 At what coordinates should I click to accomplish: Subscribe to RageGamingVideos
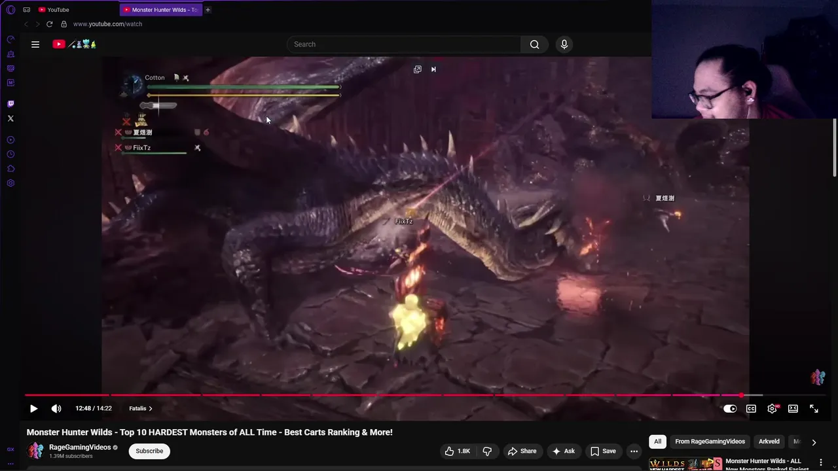(149, 451)
